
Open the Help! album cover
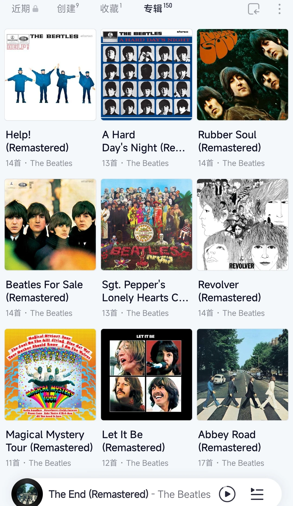50,75
